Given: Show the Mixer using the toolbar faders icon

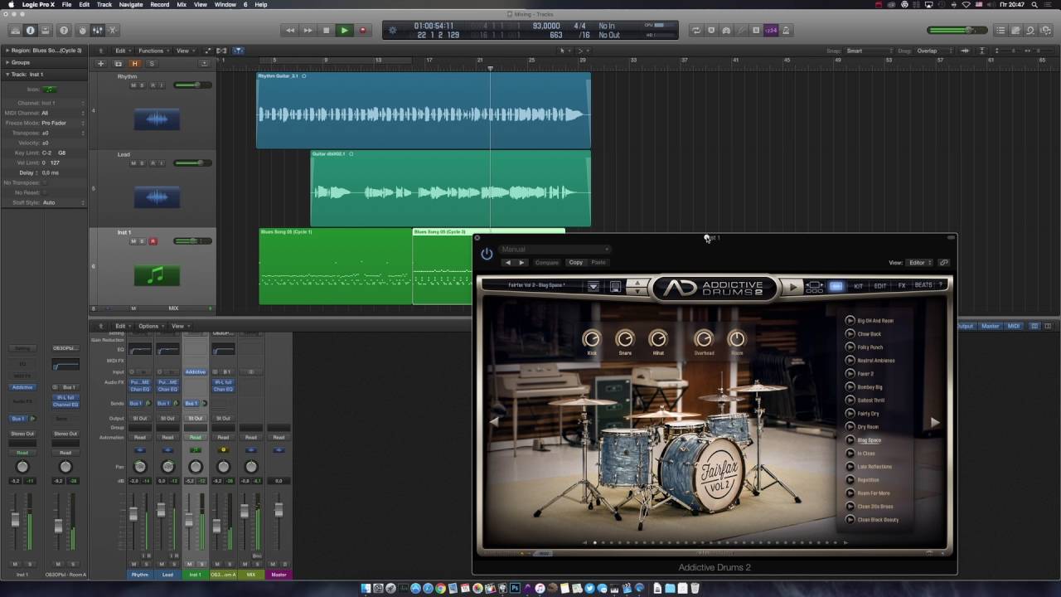Looking at the screenshot, I should pos(97,31).
